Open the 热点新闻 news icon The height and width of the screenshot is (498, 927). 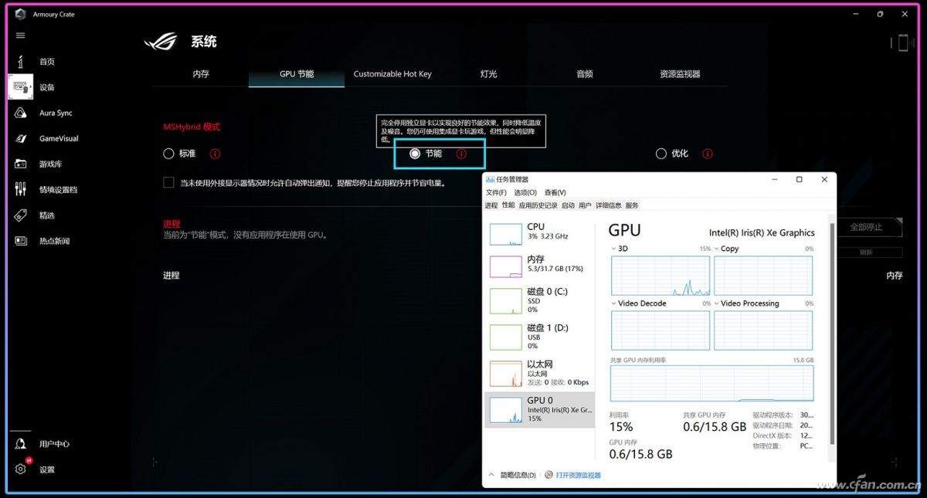tap(21, 241)
